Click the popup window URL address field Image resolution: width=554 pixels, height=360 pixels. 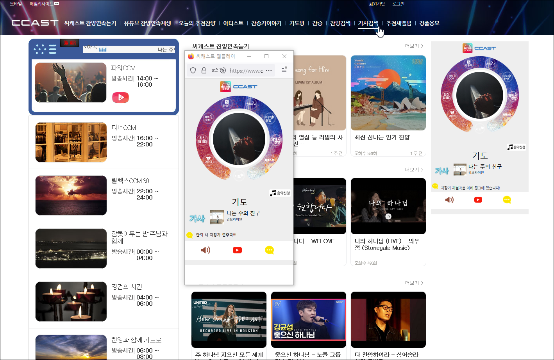[246, 71]
